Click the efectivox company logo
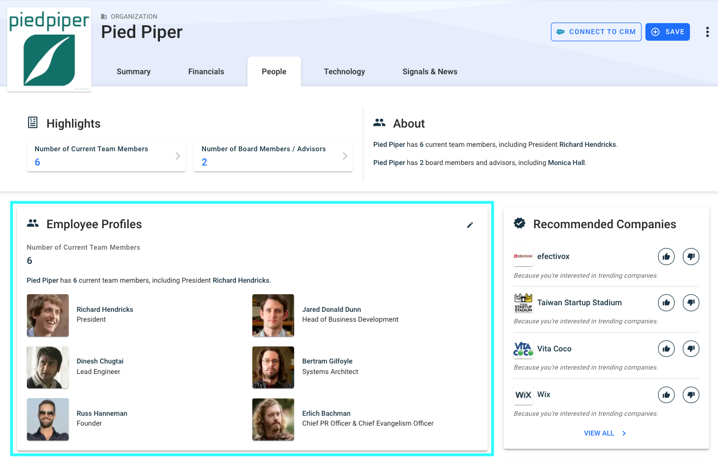718x457 pixels. (523, 256)
